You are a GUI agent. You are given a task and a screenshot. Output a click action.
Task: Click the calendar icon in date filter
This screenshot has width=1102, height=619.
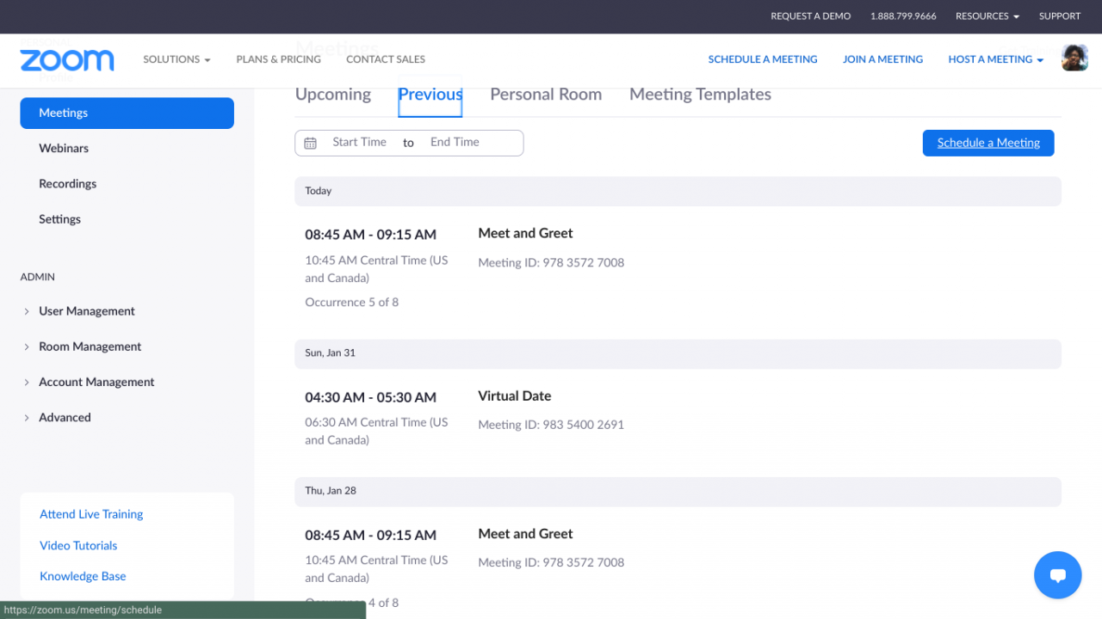pyautogui.click(x=311, y=143)
